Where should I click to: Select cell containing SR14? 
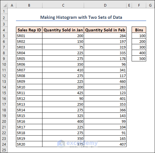coord(29,110)
